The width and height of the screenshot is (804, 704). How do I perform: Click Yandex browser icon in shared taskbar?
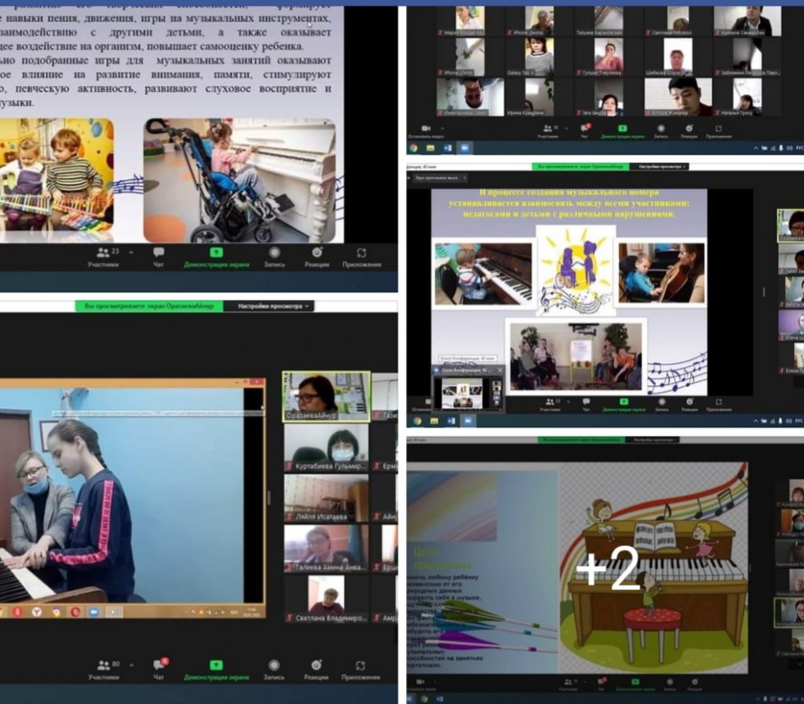(18, 611)
